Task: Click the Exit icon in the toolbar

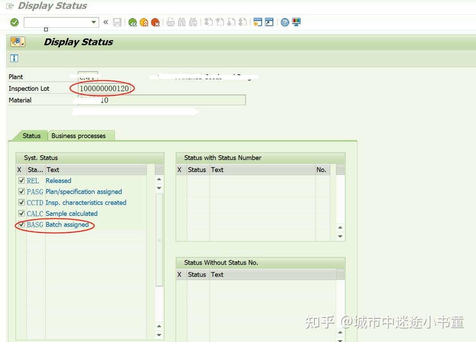Action: click(144, 22)
